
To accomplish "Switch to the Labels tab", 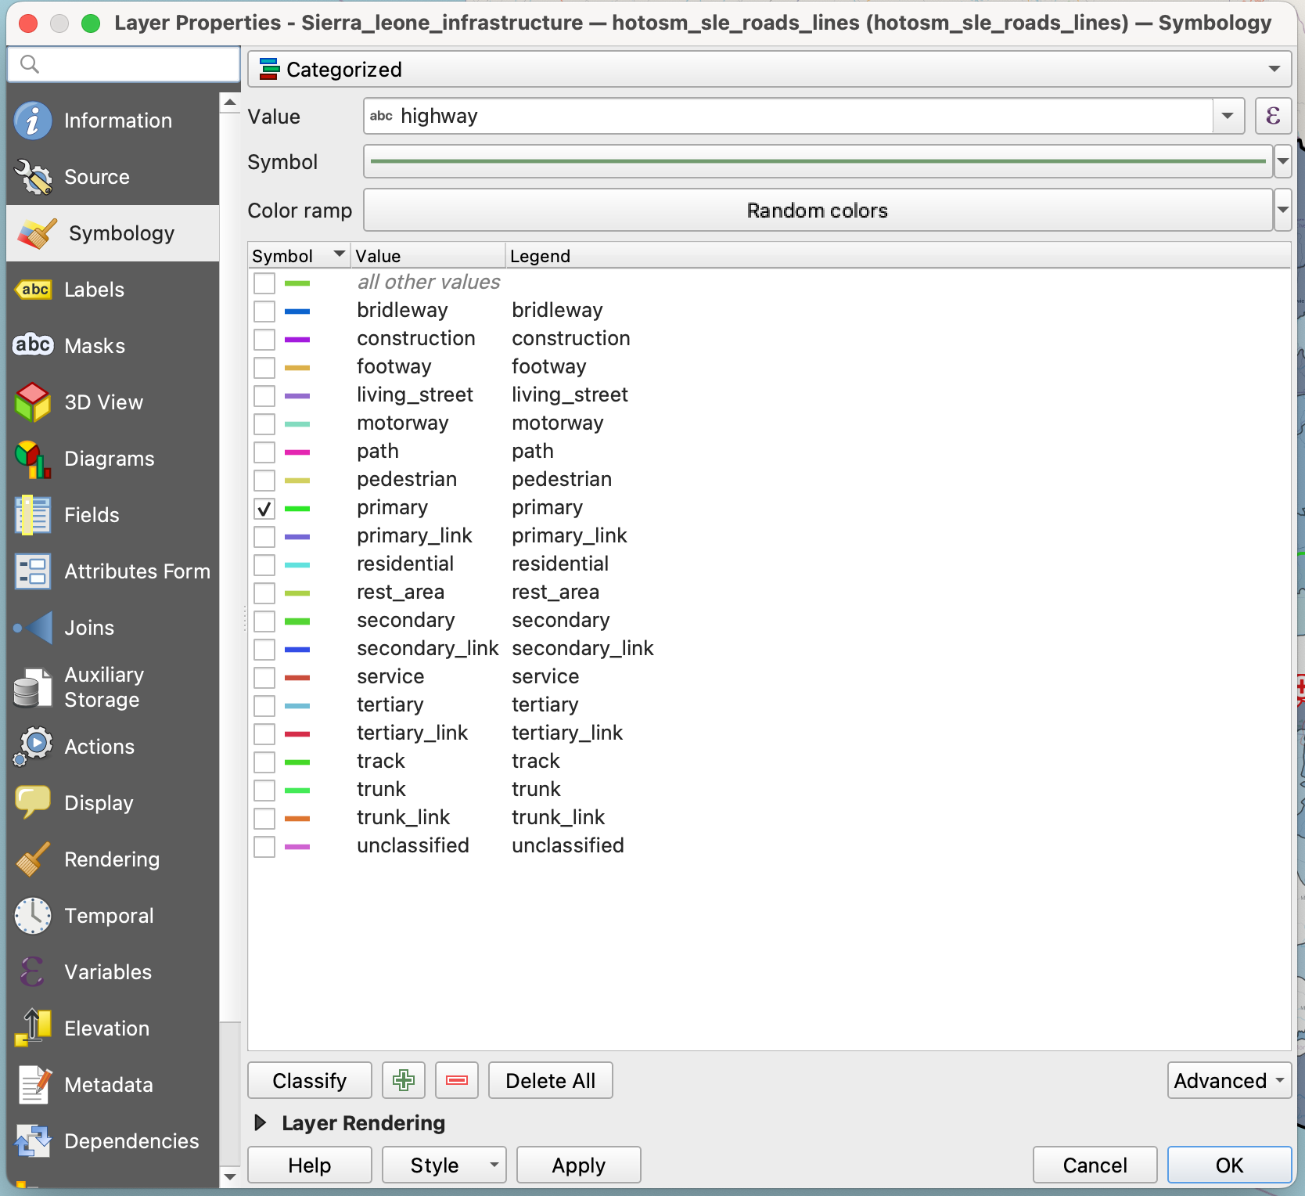I will coord(94,290).
